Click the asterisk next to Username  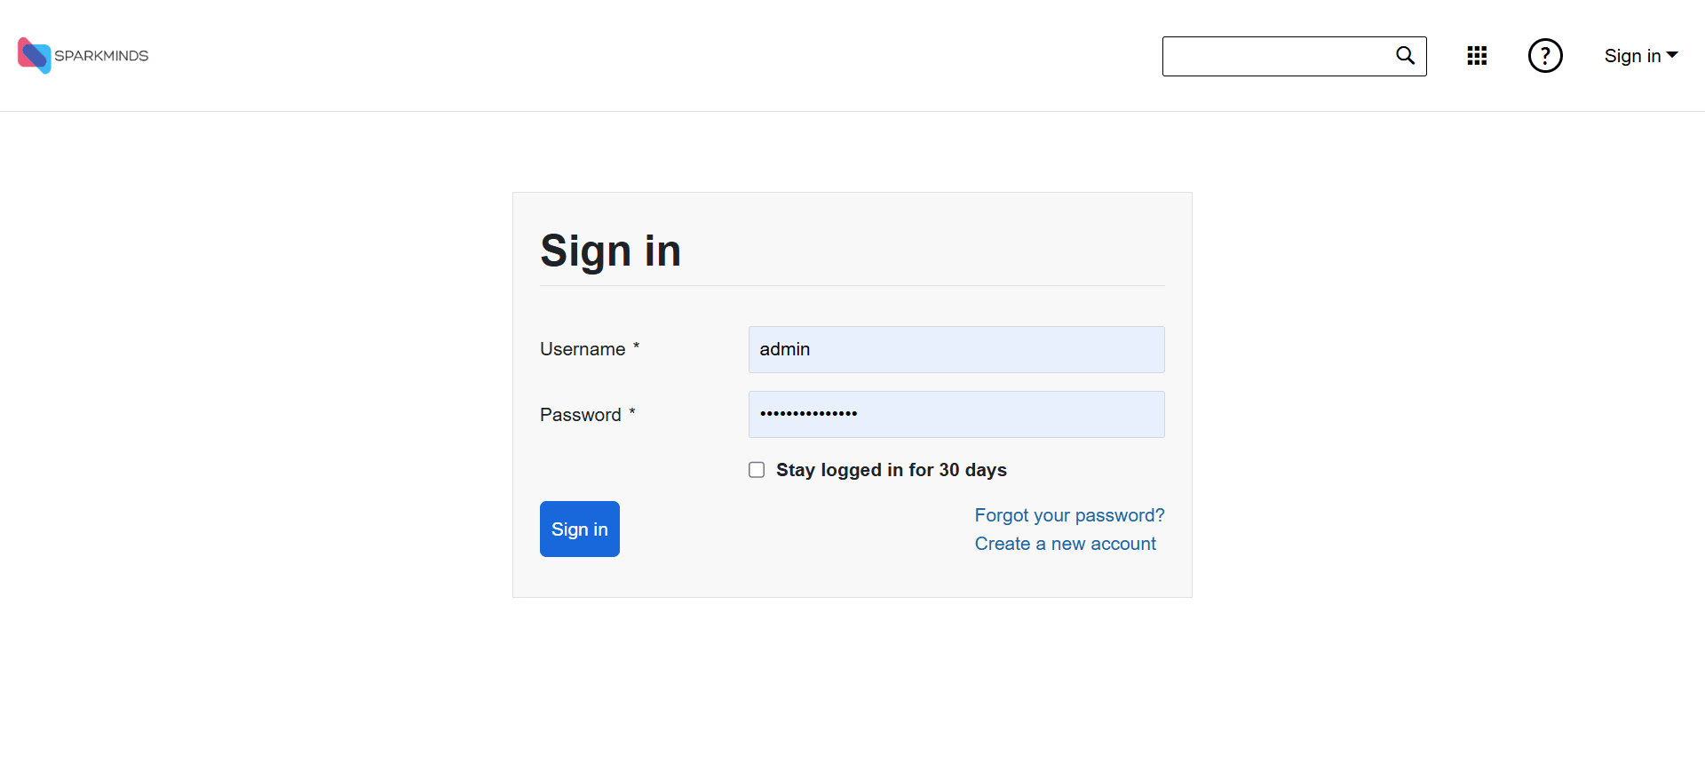636,346
